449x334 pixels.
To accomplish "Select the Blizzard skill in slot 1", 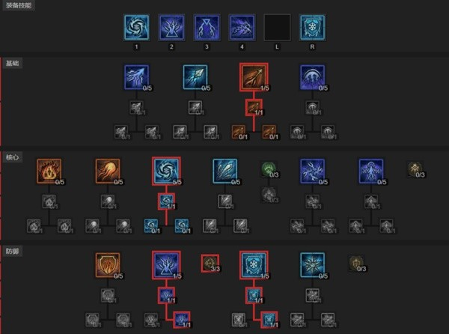I will click(137, 27).
